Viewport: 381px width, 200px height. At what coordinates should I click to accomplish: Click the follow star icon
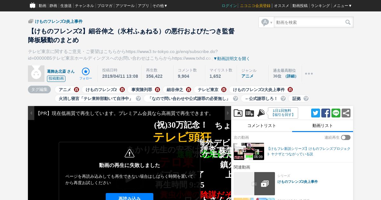(x=86, y=71)
